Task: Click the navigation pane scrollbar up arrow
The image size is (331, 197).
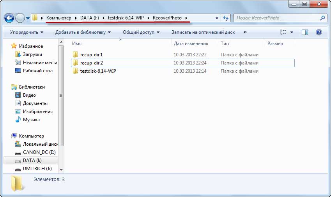Action: tap(61, 42)
